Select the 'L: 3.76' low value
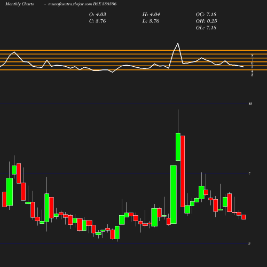This screenshot has height=267, width=267. click(x=151, y=21)
